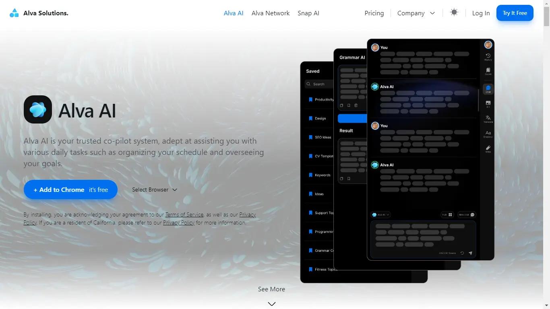The height and width of the screenshot is (309, 550).
Task: Click the copy icon in Grammar AI input box
Action: [341, 105]
